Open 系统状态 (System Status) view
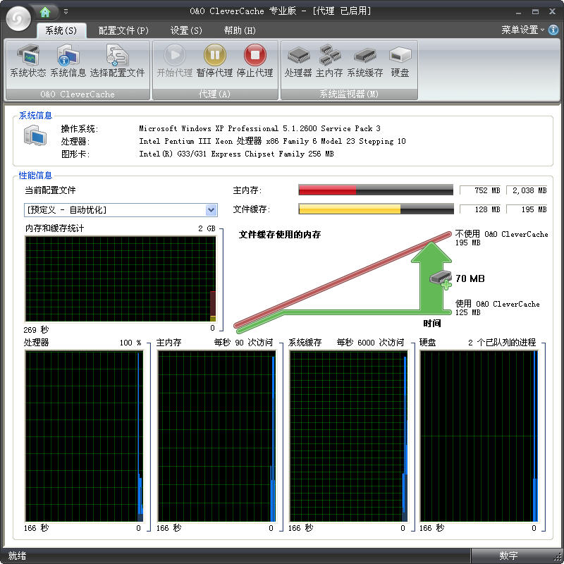 tap(28, 61)
